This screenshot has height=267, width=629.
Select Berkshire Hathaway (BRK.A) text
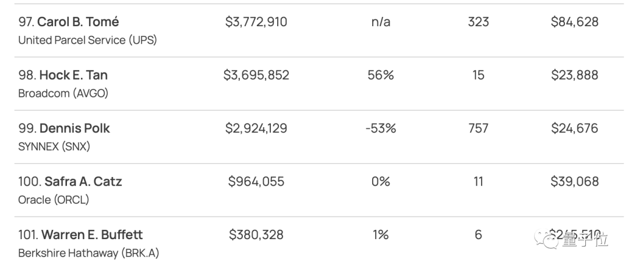[x=89, y=253]
